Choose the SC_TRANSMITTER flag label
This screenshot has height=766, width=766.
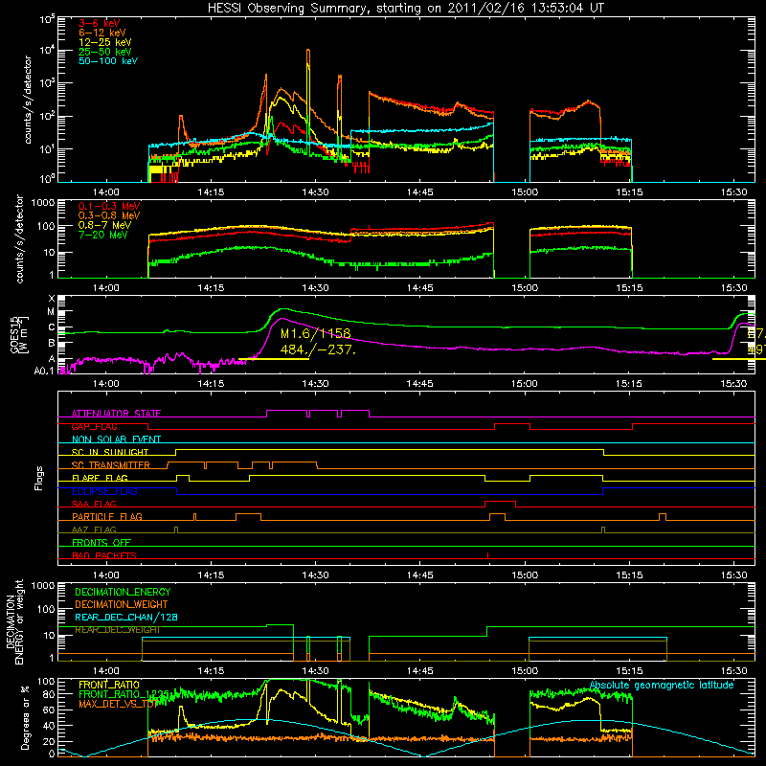click(x=111, y=465)
